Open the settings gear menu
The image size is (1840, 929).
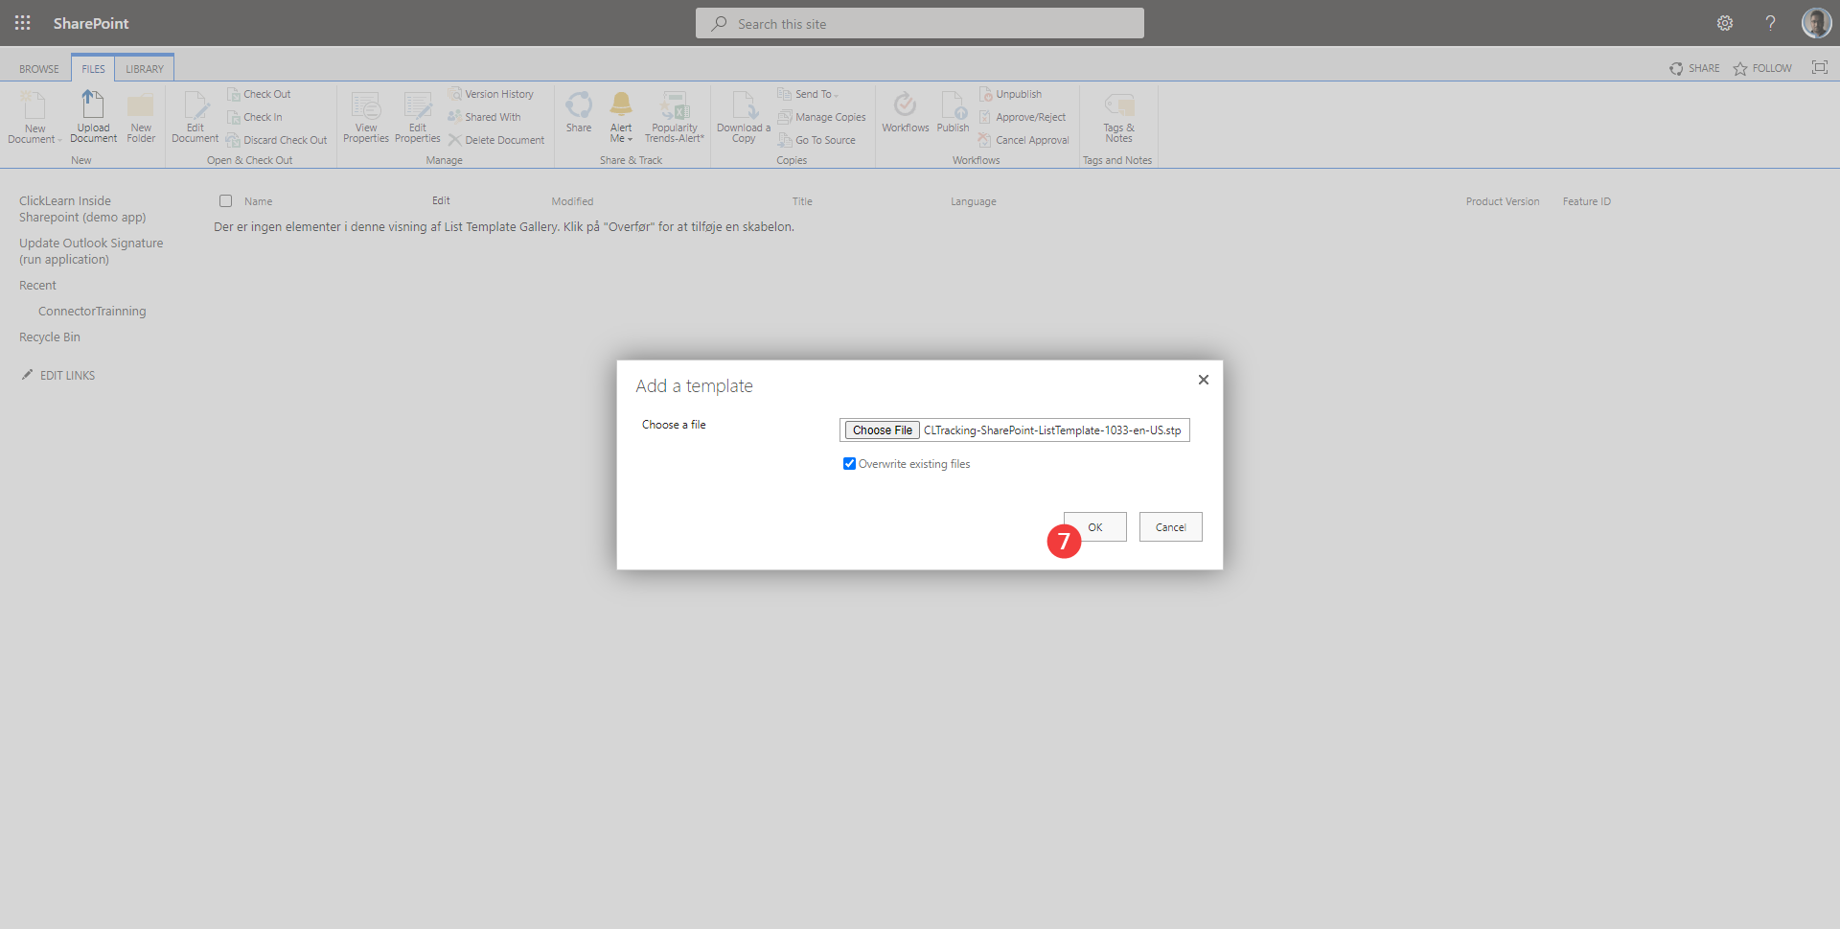(x=1725, y=23)
